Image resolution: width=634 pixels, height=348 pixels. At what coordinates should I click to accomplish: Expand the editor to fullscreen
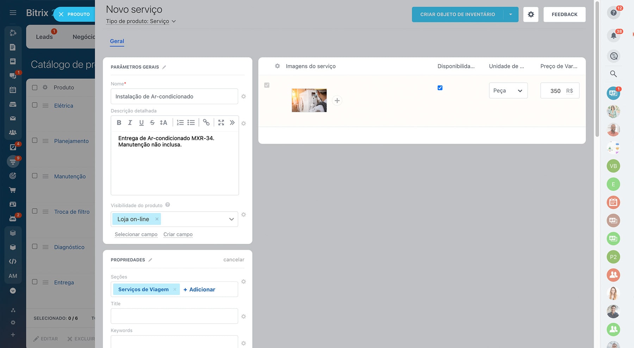[x=221, y=122]
